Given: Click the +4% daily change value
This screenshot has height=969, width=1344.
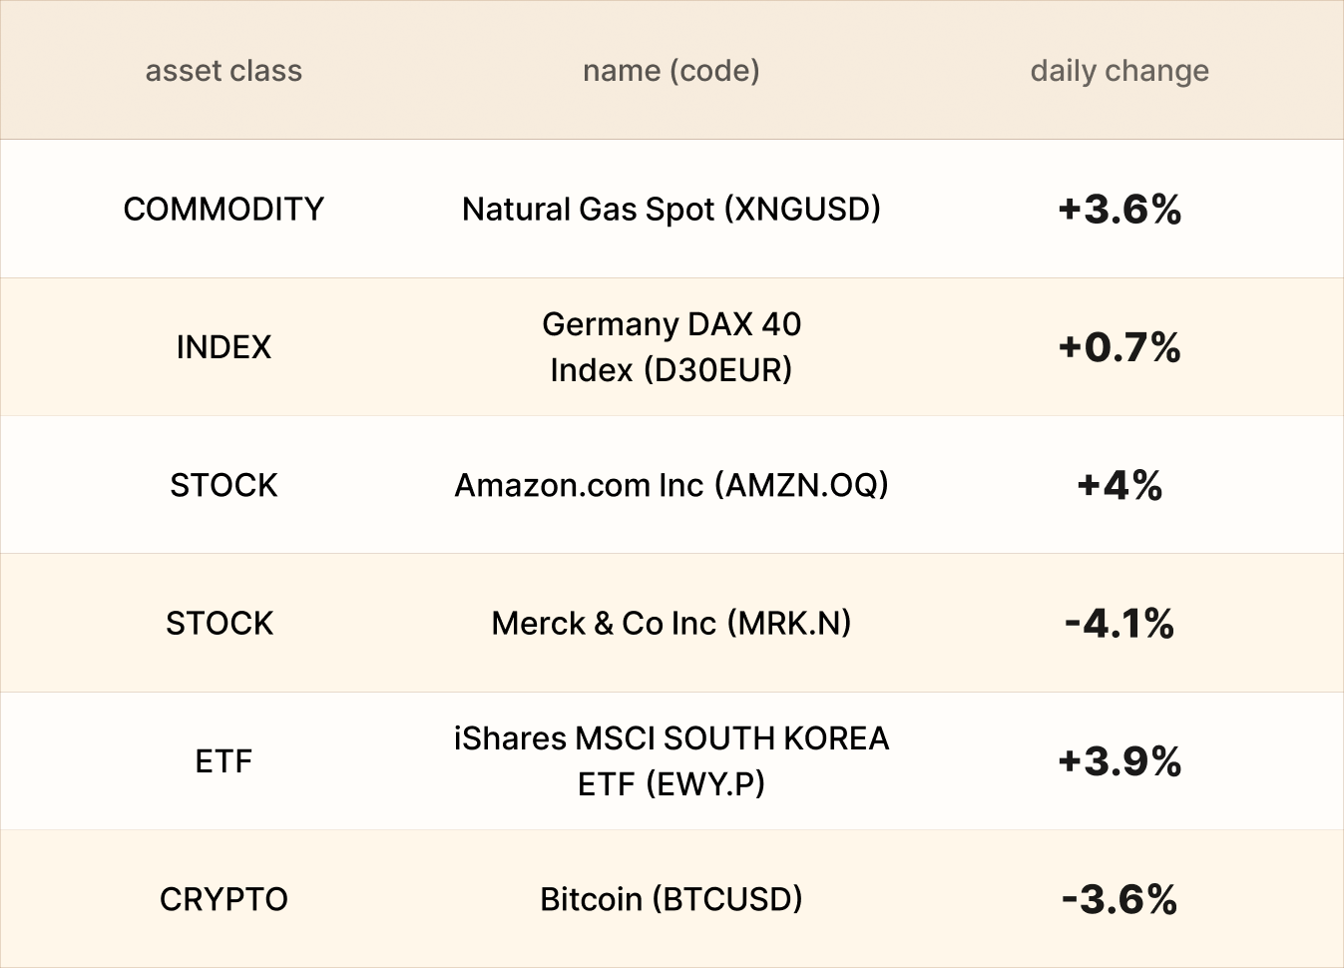Looking at the screenshot, I should [1120, 485].
